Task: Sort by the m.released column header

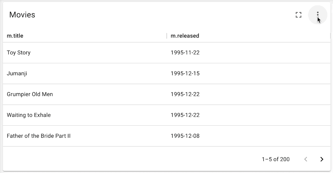Action: (185, 36)
